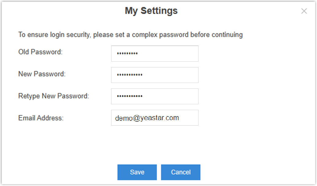Click the "Old Password:" label

[40, 52]
